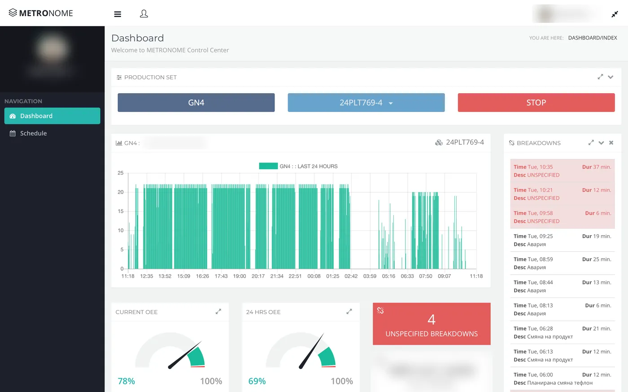Click the red STOP button
This screenshot has height=392, width=628.
point(536,103)
